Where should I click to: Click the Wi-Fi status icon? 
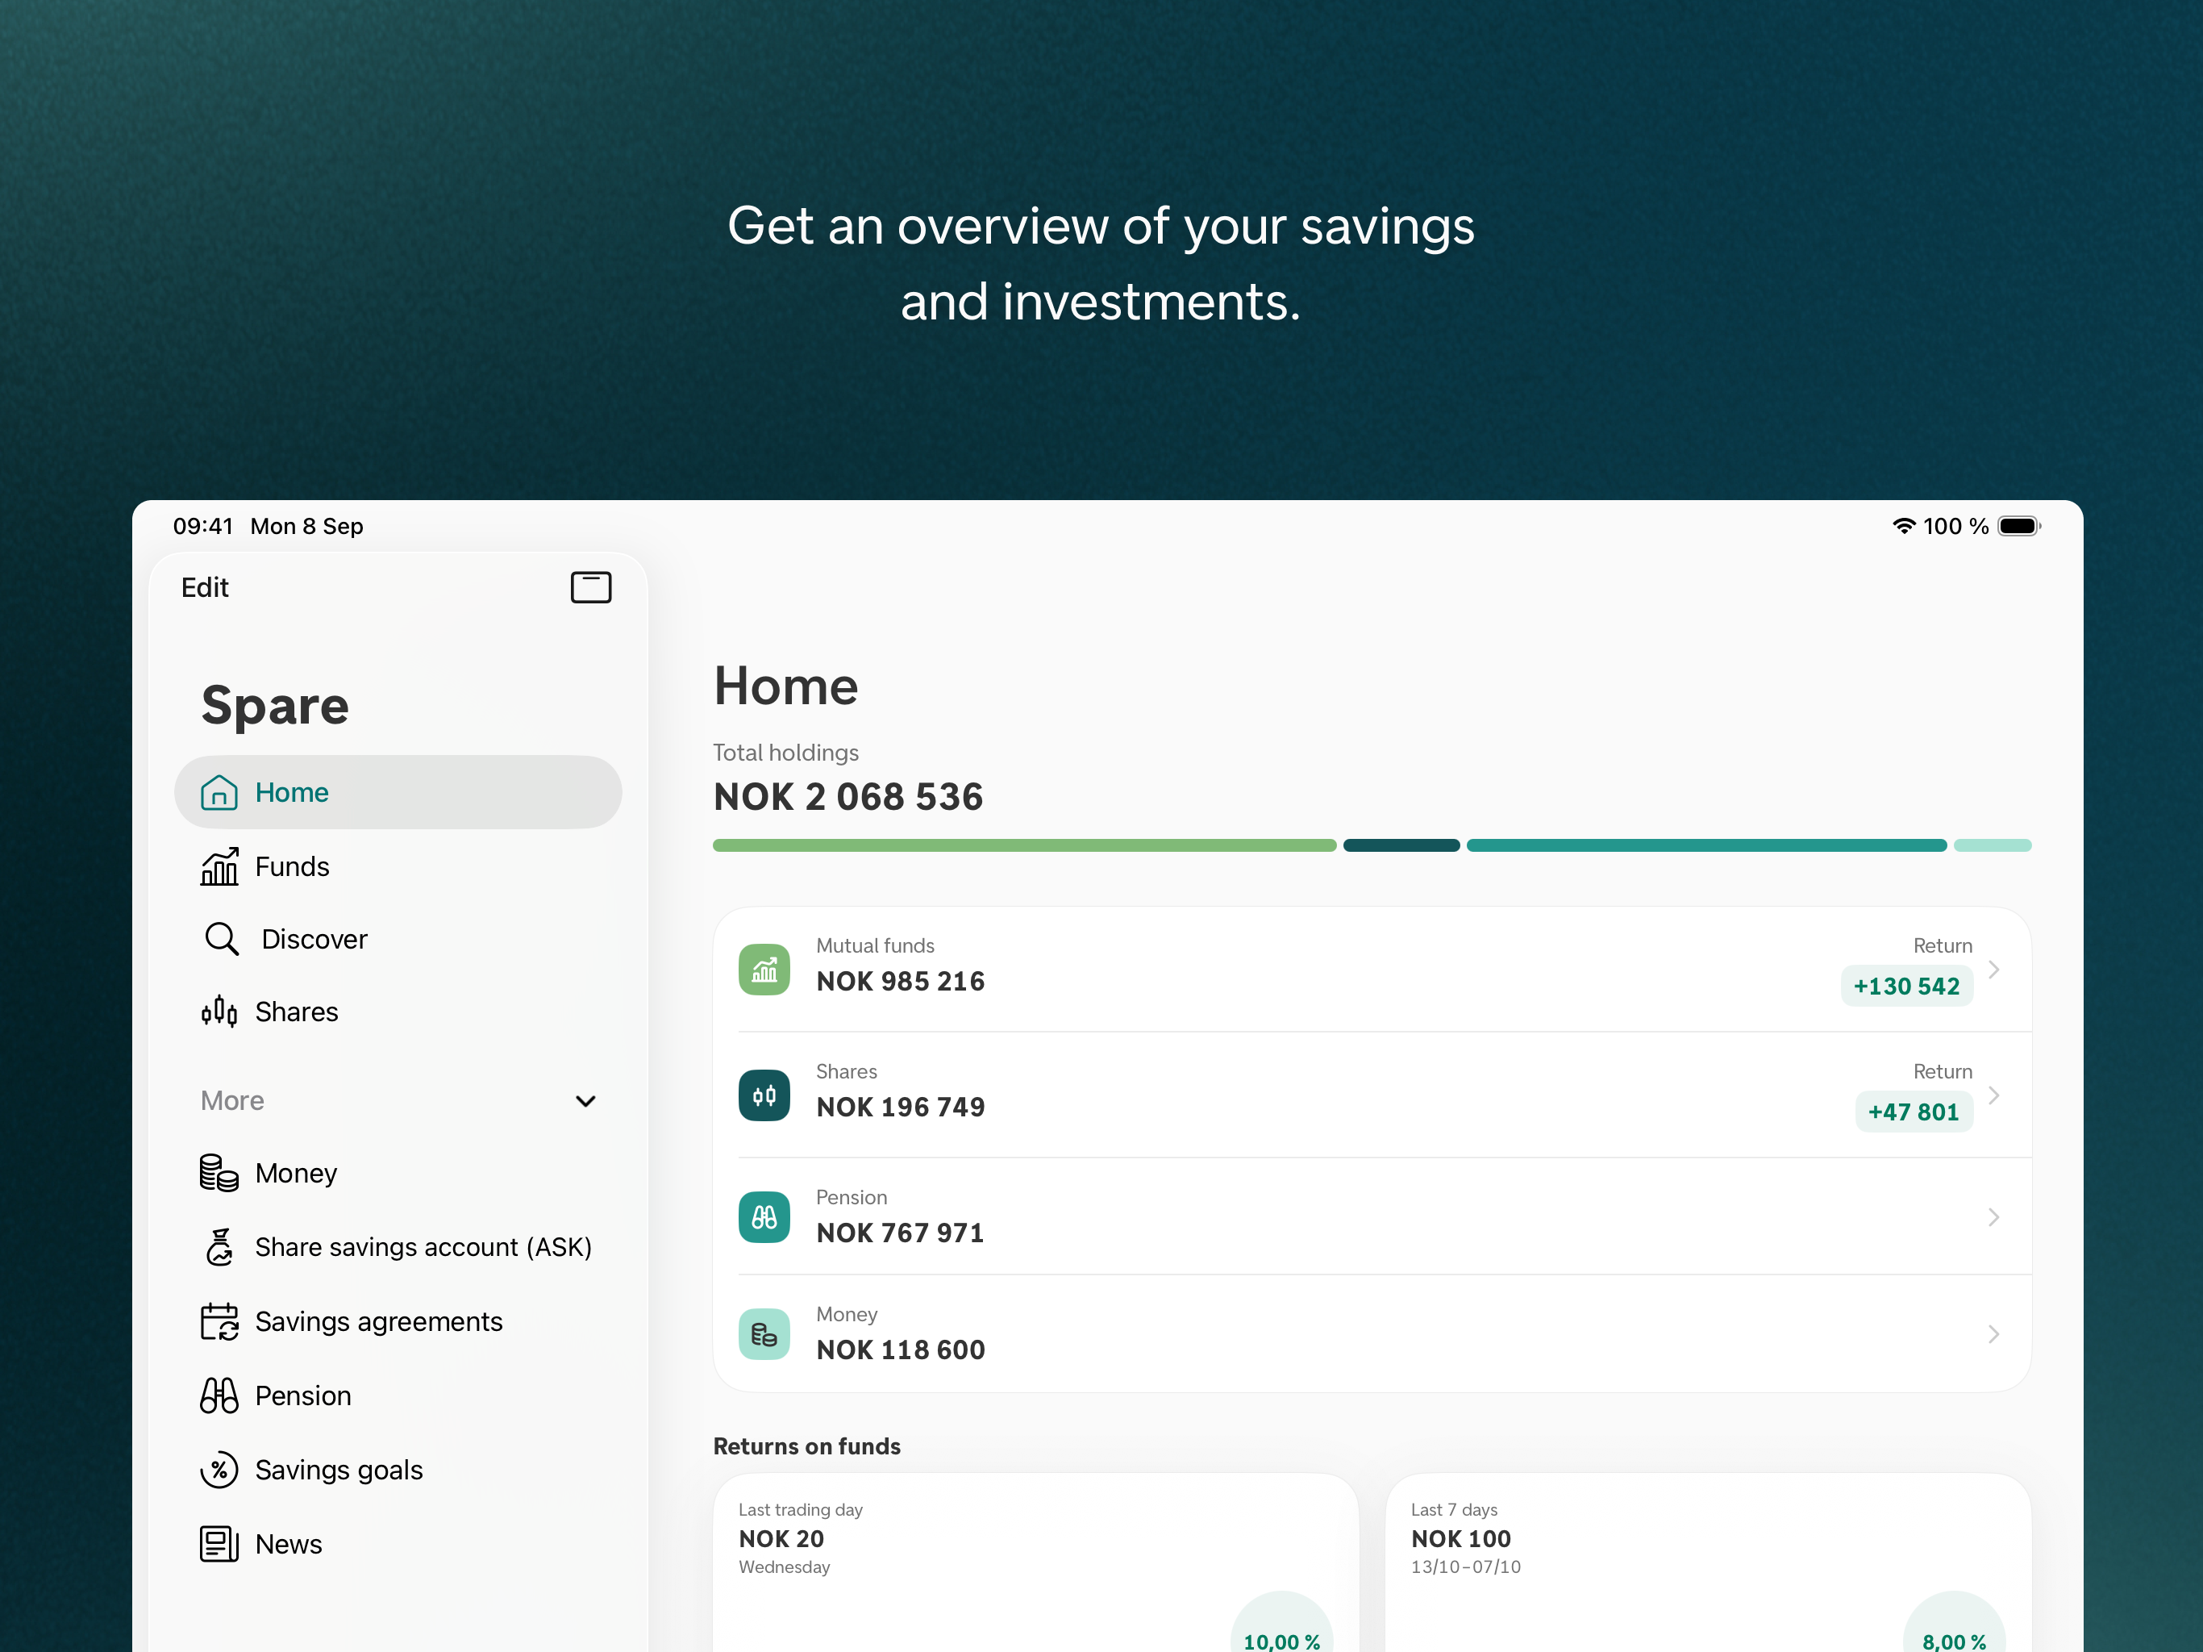point(1903,526)
